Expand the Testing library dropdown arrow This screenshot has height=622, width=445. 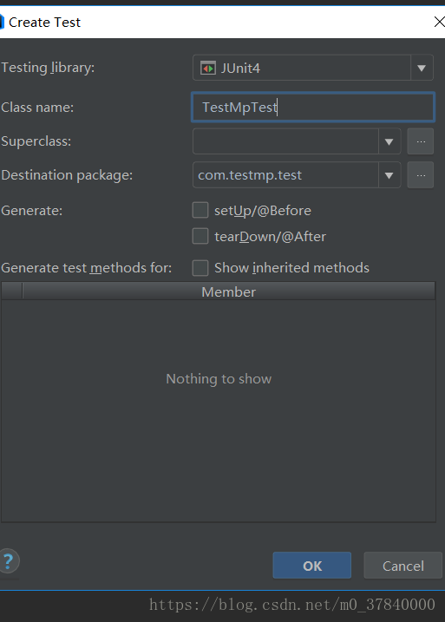(422, 69)
